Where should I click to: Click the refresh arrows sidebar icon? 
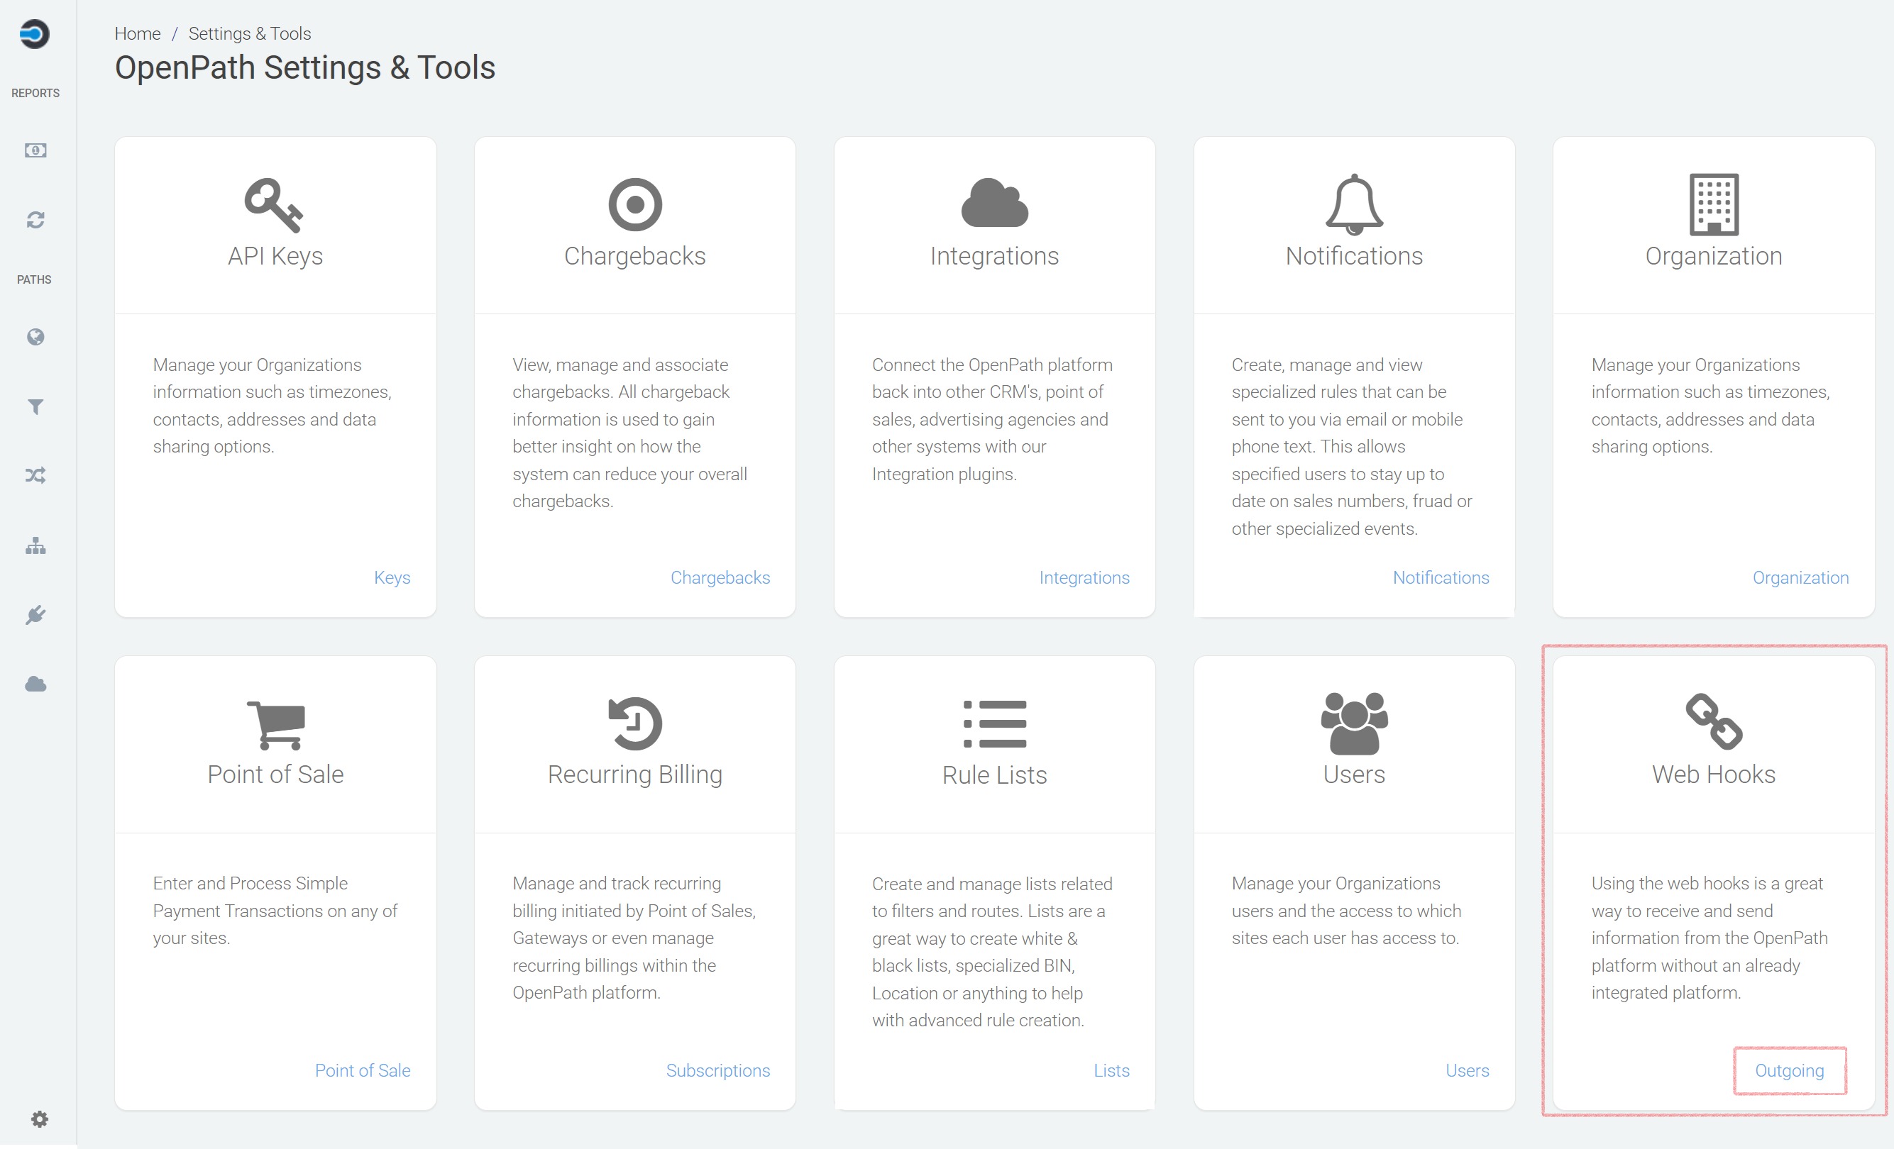click(35, 221)
